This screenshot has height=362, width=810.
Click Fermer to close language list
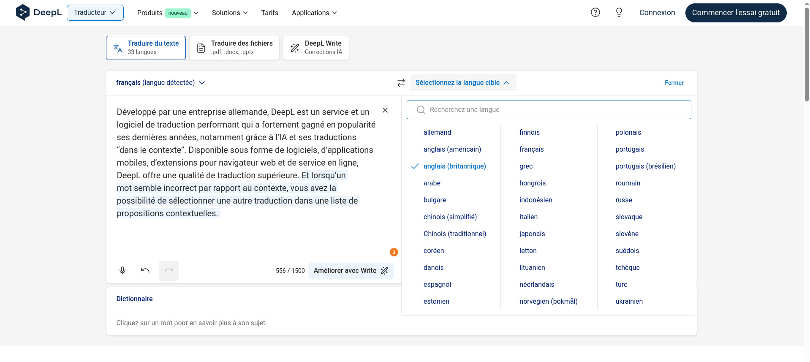[674, 83]
